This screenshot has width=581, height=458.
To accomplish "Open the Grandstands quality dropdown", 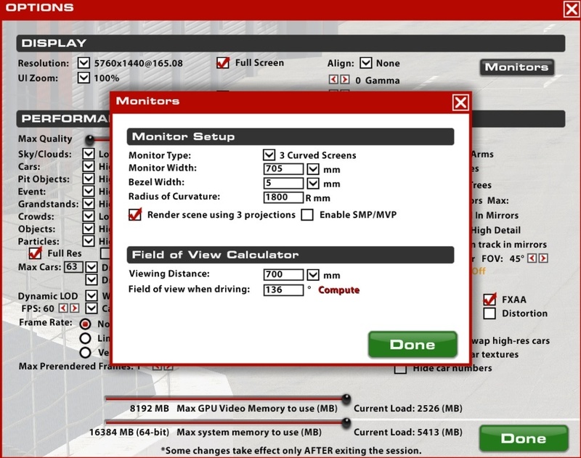I will tap(89, 204).
